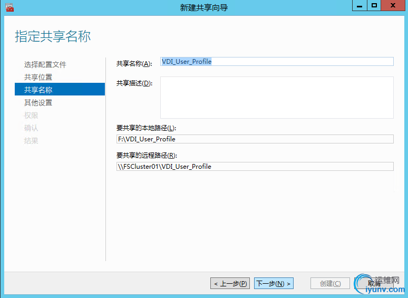Click inside the 共享描述 text area
This screenshot has height=298, width=408.
(277, 98)
